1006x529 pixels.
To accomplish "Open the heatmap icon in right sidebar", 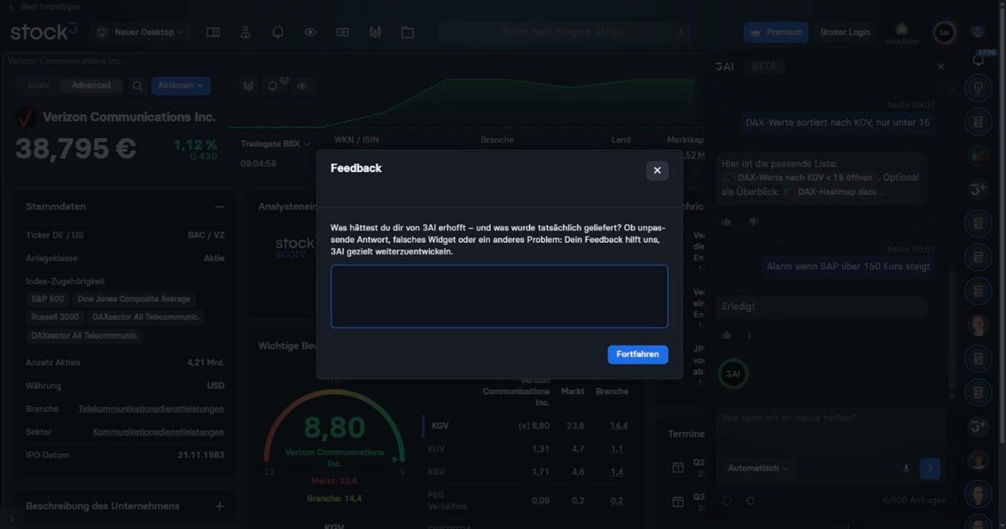I will (x=978, y=156).
